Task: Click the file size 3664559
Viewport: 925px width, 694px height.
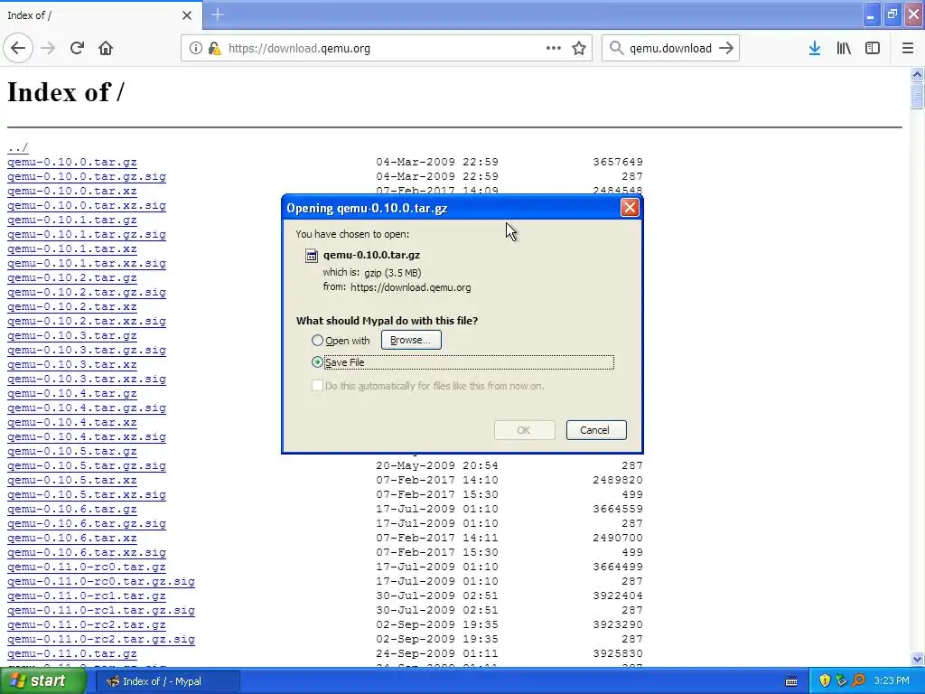Action: 618,509
